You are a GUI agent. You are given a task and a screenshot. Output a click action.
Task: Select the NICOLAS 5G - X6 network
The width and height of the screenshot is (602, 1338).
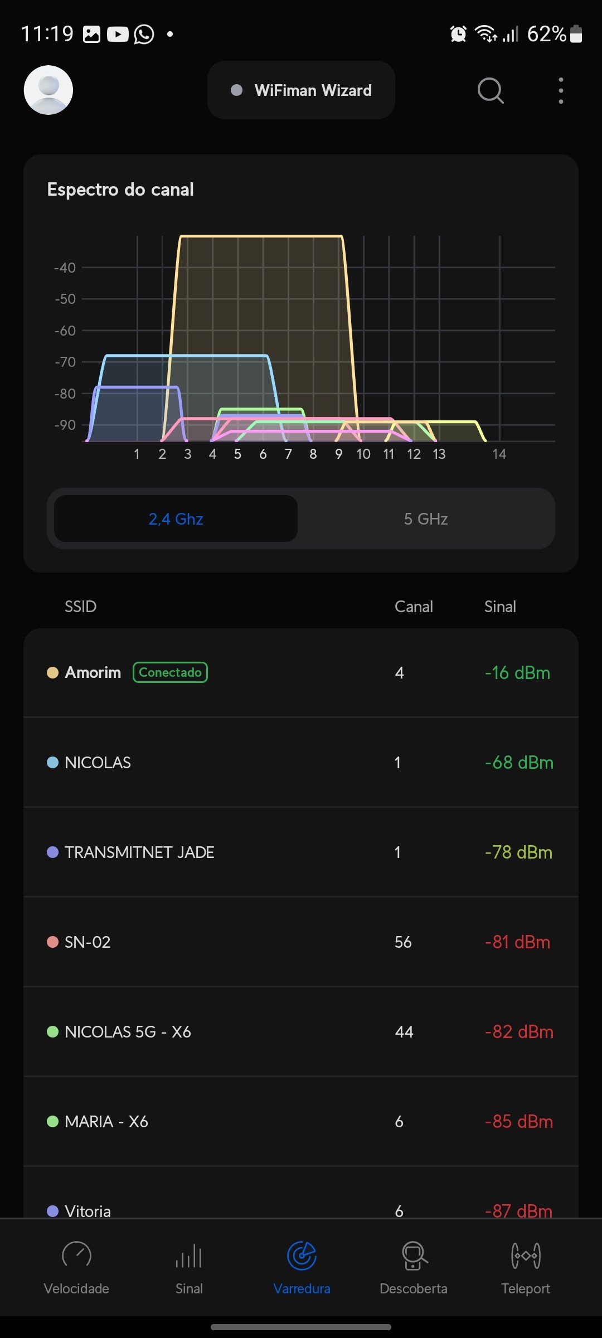tap(301, 1032)
